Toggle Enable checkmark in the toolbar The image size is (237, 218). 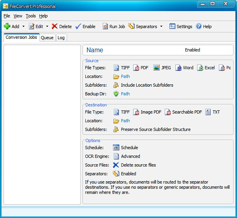point(78,27)
